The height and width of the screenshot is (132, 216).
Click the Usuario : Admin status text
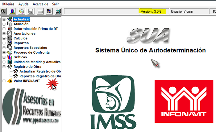point(182,11)
